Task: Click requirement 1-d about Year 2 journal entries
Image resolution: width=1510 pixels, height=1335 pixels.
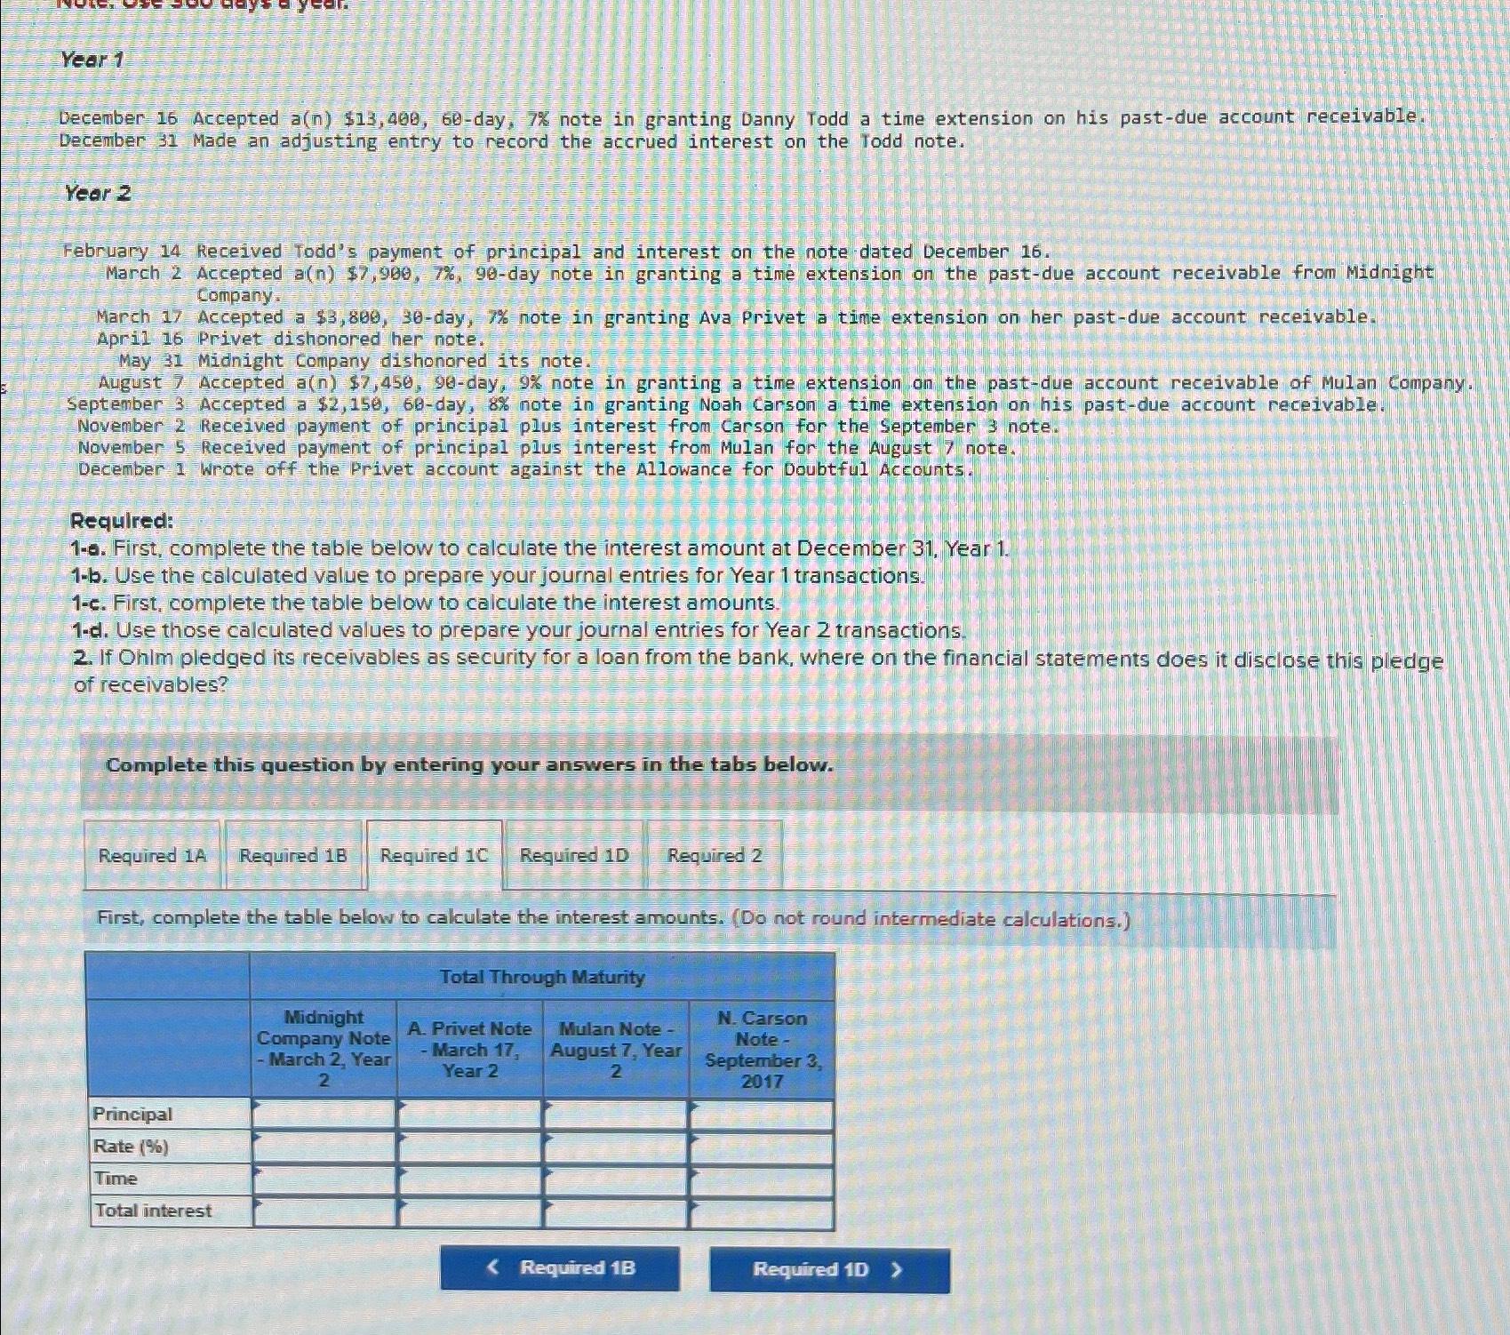Action: pyautogui.click(x=519, y=630)
